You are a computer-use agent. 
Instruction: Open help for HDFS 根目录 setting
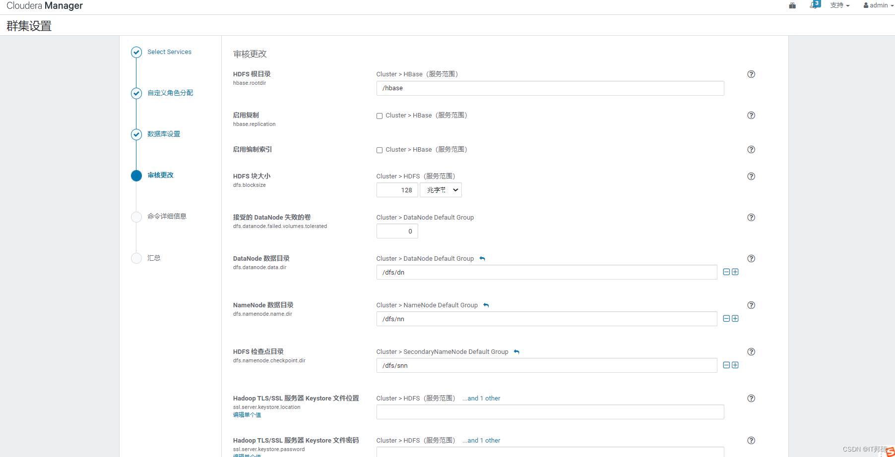click(751, 74)
